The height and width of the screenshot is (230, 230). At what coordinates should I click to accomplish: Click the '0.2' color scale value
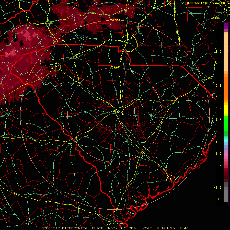tap(218, 165)
